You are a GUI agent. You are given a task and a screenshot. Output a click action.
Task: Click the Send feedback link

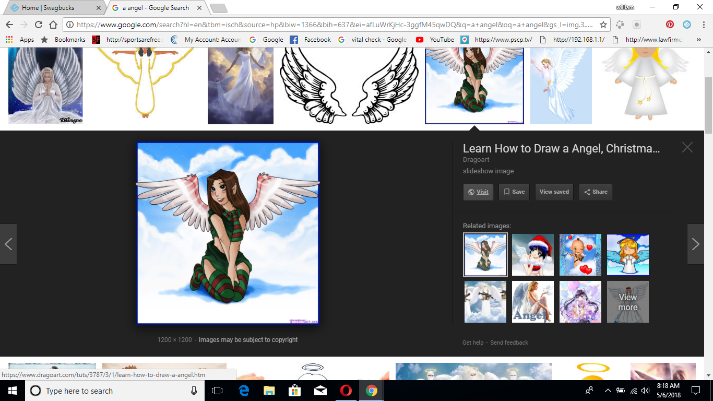[x=509, y=343]
